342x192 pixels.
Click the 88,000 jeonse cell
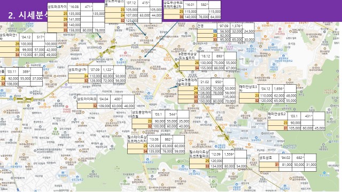coord(219,68)
